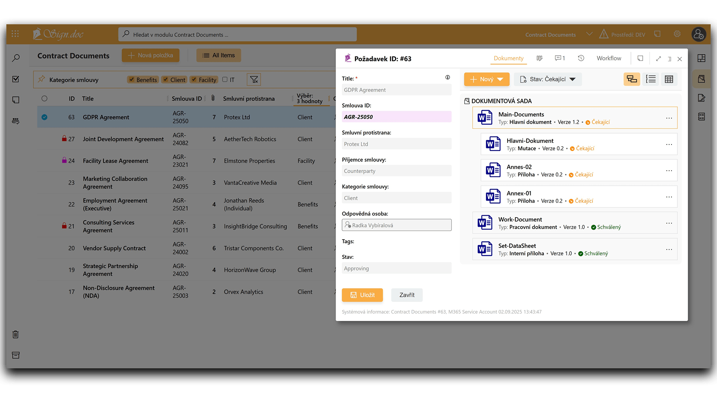
Task: Open the Nový dropdown button
Action: [487, 79]
